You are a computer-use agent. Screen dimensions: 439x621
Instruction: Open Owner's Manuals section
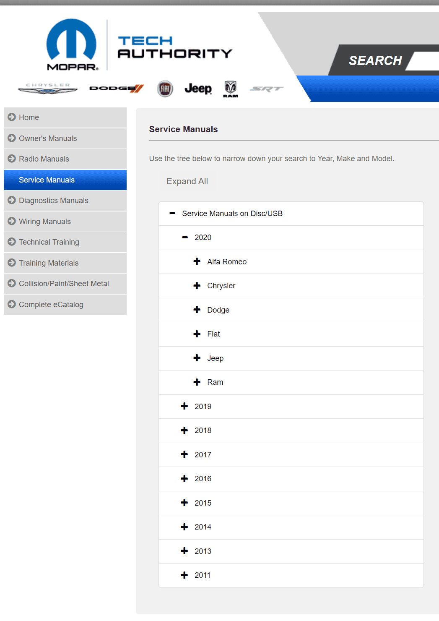(65, 138)
